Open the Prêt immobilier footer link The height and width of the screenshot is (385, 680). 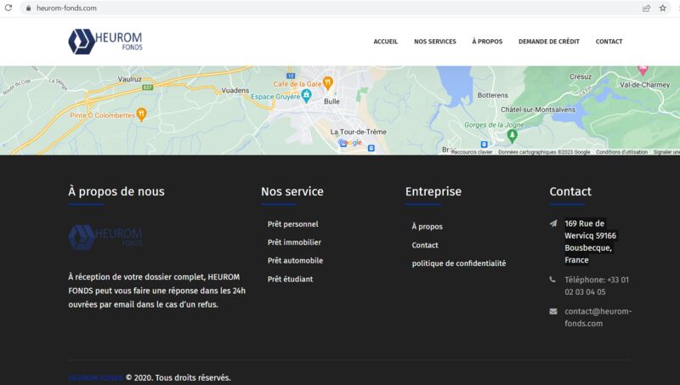pos(294,242)
